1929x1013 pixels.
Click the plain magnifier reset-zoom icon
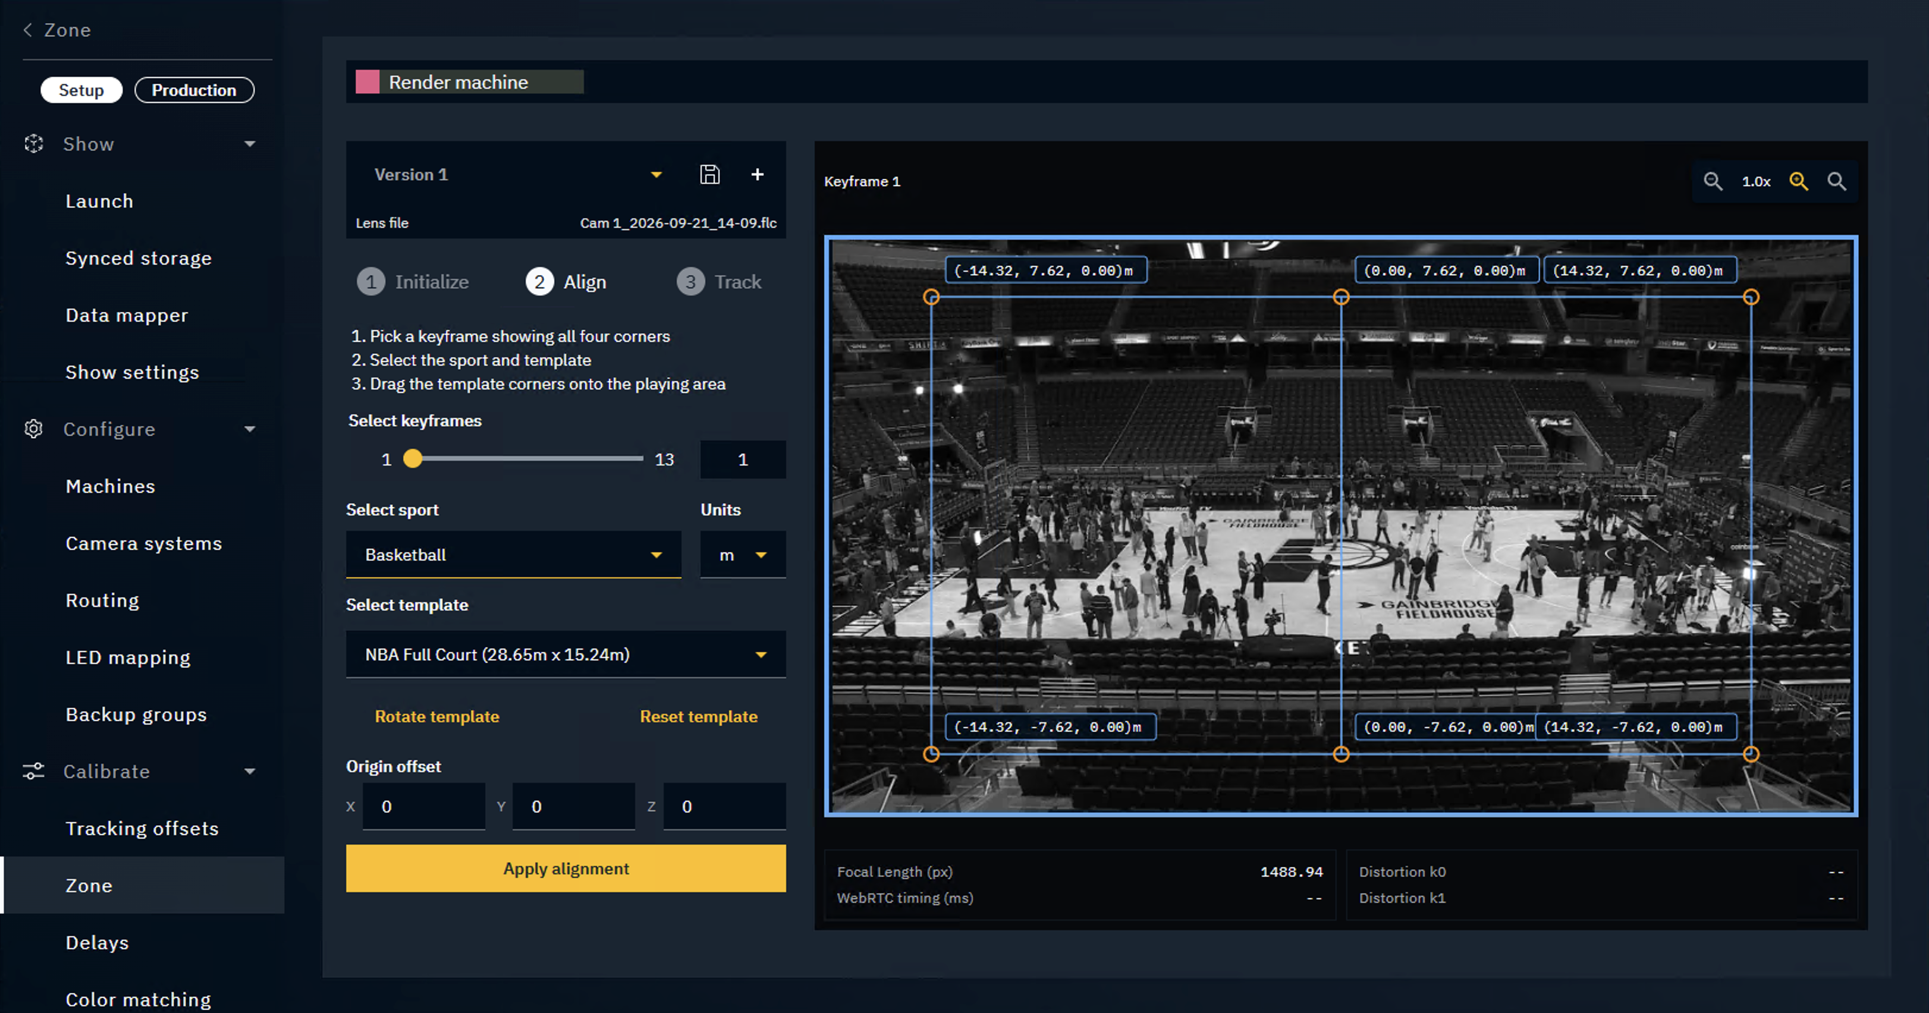click(1837, 181)
